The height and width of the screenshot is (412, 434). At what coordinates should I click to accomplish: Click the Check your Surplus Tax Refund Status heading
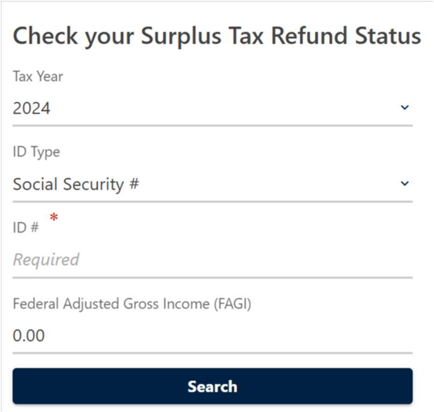click(x=217, y=36)
